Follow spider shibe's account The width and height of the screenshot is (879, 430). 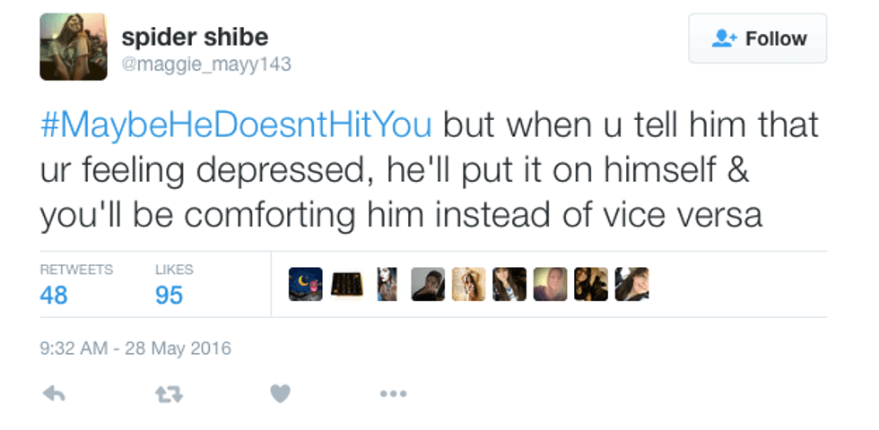tap(758, 39)
